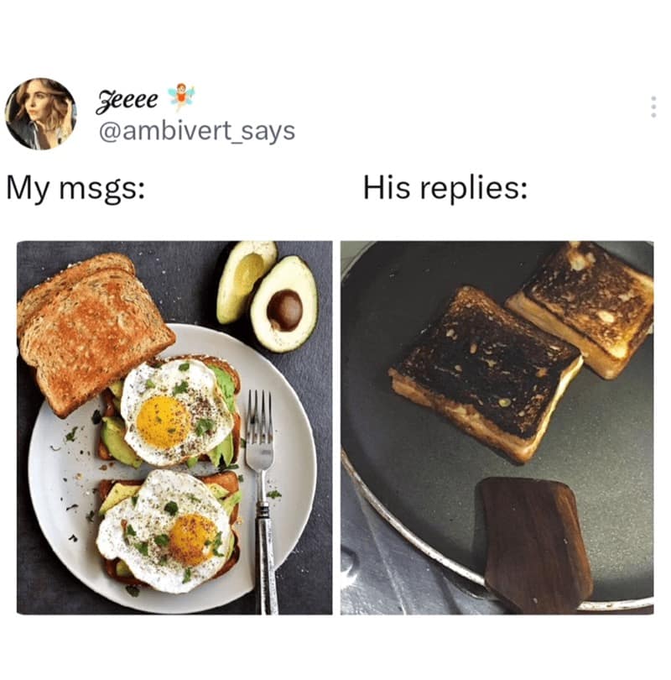Viewport: 671px width, 680px height.
Task: Select the "His replies:" caption text
Action: [x=445, y=188]
